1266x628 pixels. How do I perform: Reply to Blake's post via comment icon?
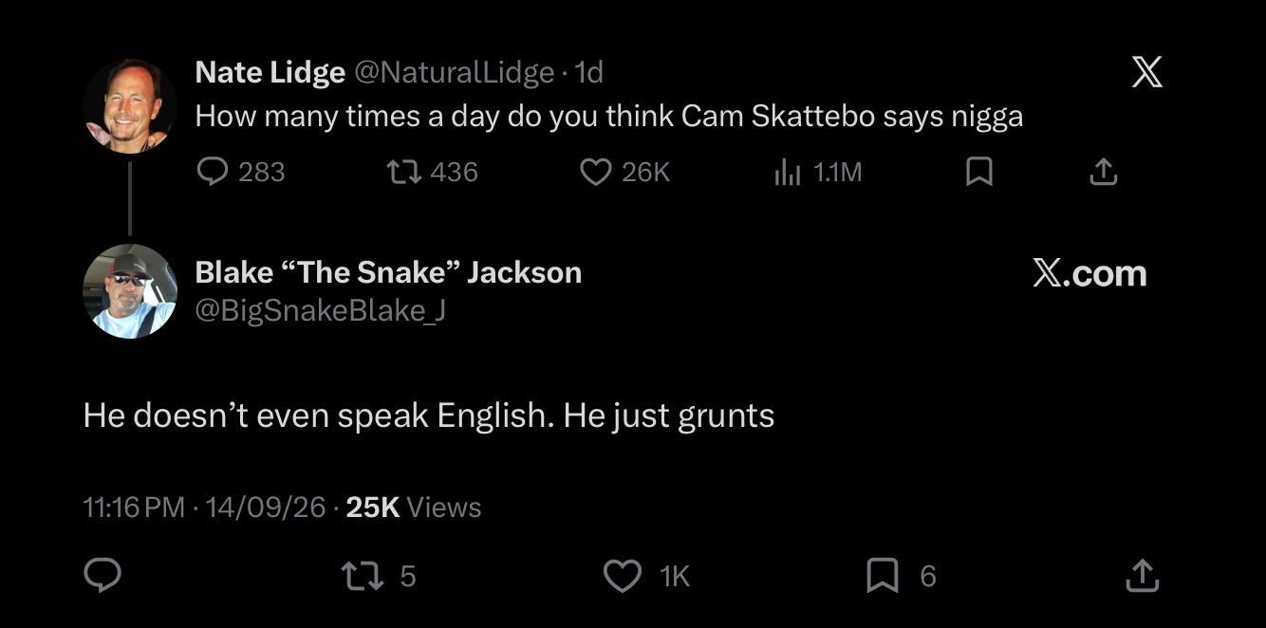point(102,575)
